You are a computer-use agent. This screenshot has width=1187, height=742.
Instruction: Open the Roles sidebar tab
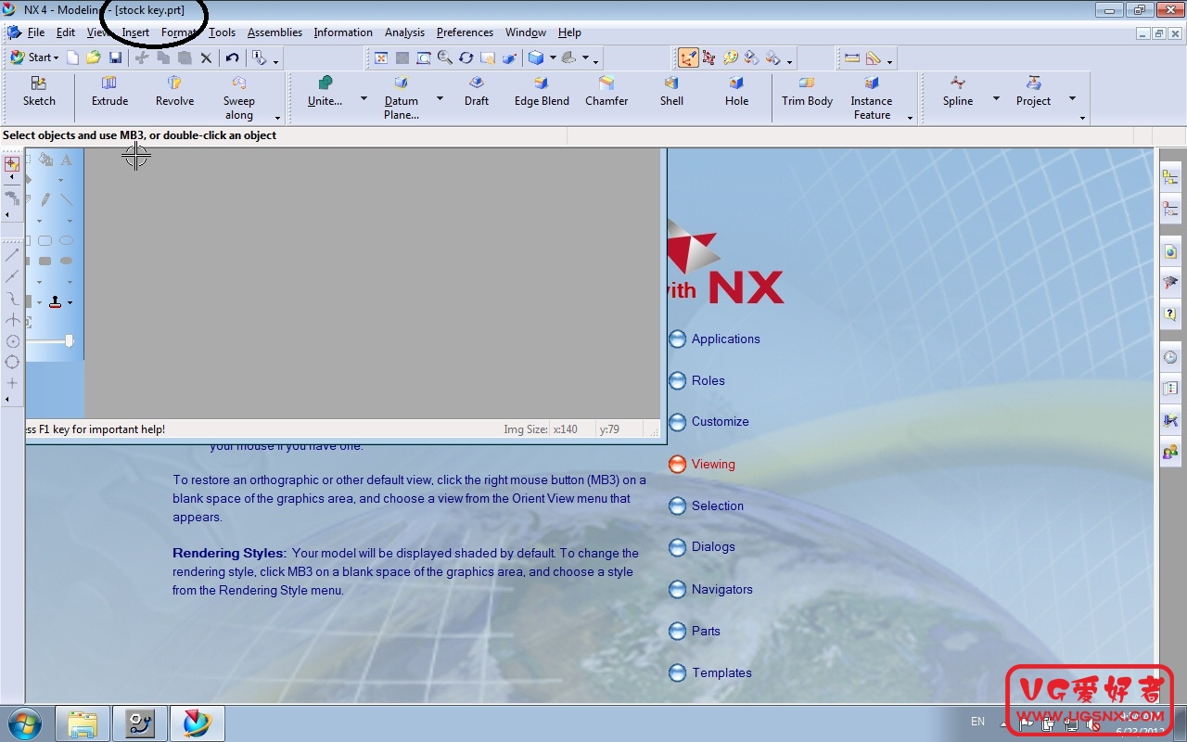[1170, 452]
